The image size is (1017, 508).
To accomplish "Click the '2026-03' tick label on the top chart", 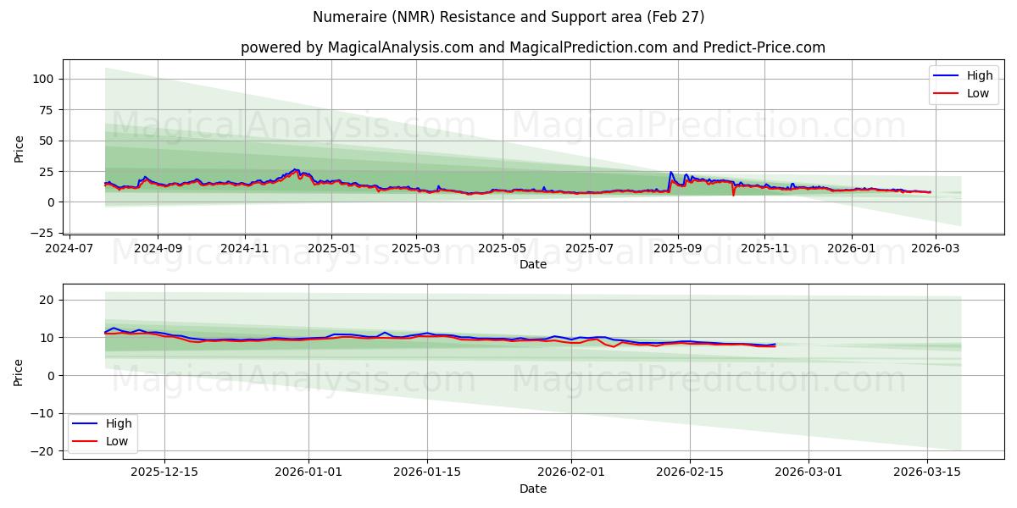I will (936, 249).
